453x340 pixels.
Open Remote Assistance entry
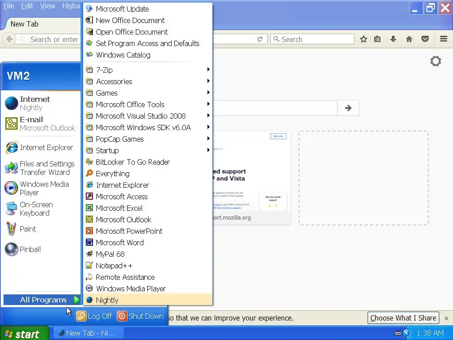[x=148, y=277]
